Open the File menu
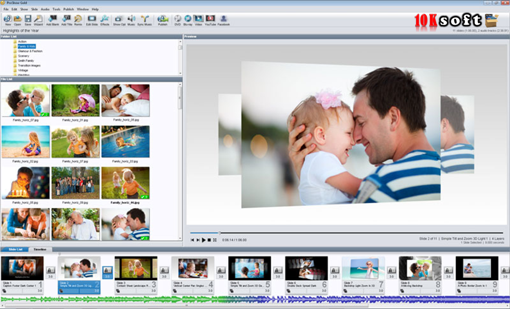The image size is (510, 309). (6, 9)
